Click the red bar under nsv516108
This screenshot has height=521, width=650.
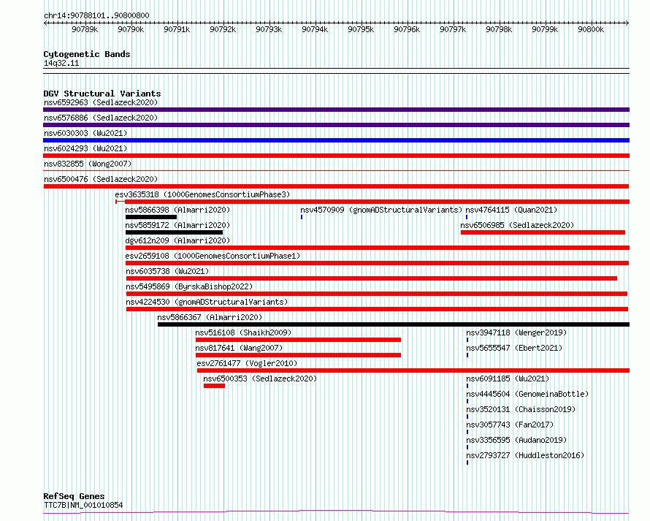[298, 340]
